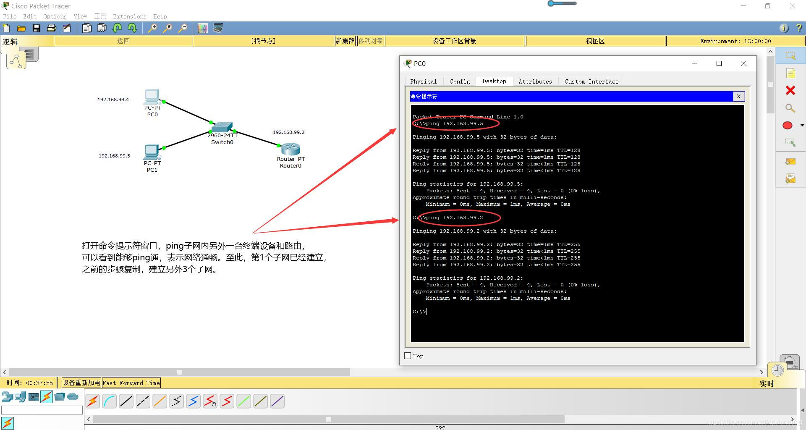Image resolution: width=806 pixels, height=430 pixels.
Task: Zoom in with the plus magnifier
Action: [152, 28]
